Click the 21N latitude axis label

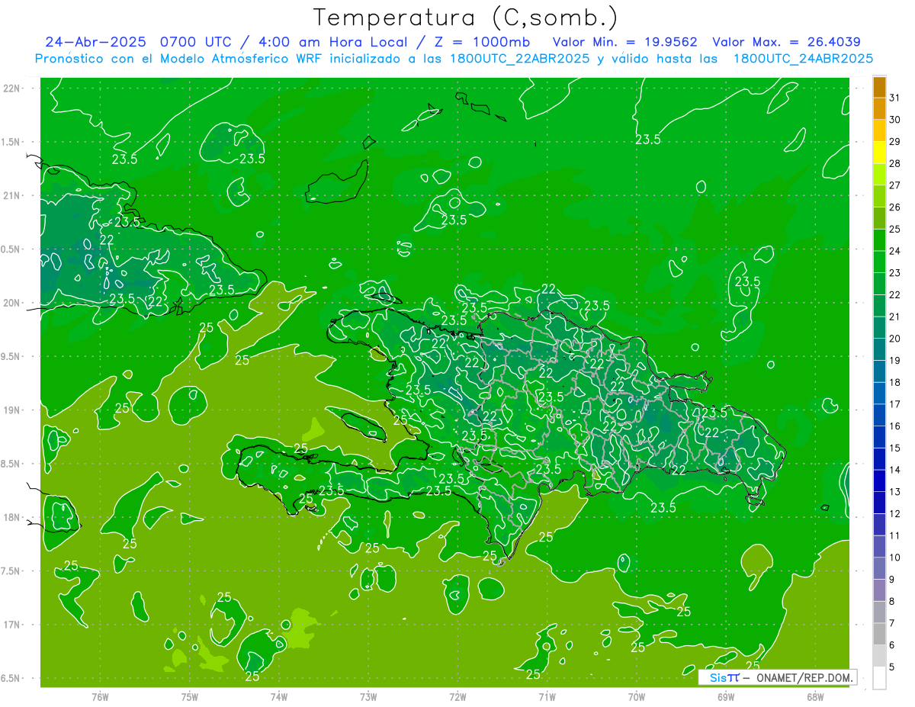tap(11, 195)
